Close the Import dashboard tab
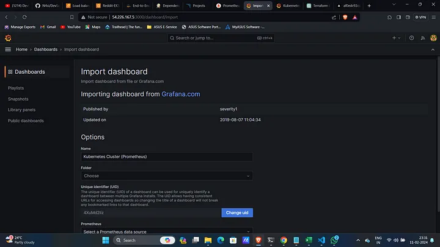Viewport: 440px width, 247px height. 268,5
